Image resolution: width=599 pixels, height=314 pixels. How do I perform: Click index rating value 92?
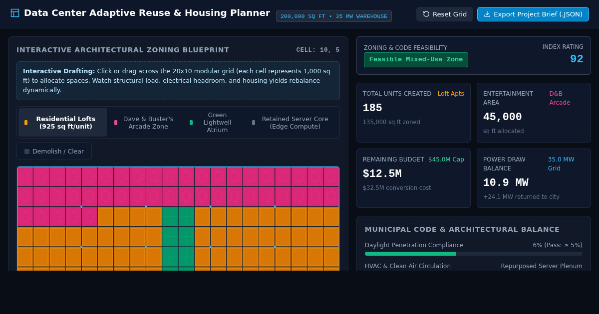[577, 59]
